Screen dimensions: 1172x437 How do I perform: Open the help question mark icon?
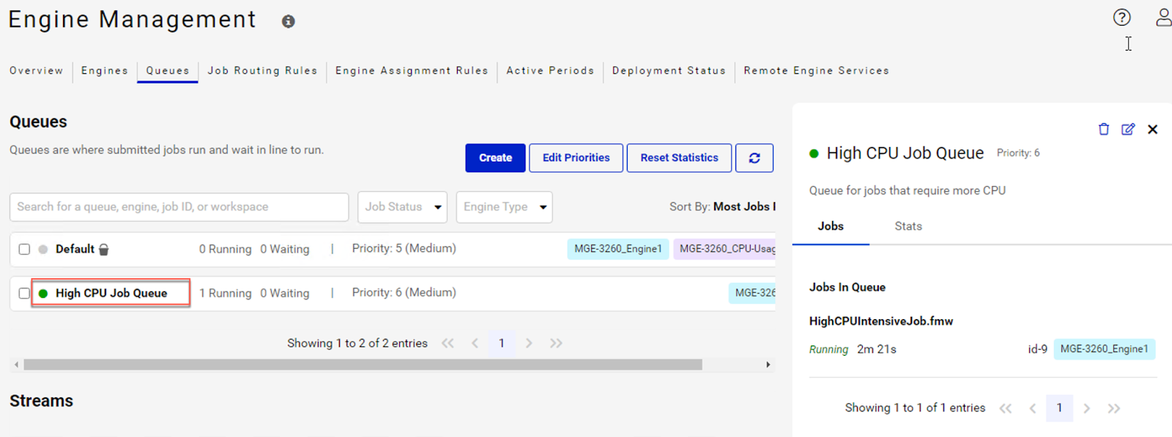click(1121, 17)
